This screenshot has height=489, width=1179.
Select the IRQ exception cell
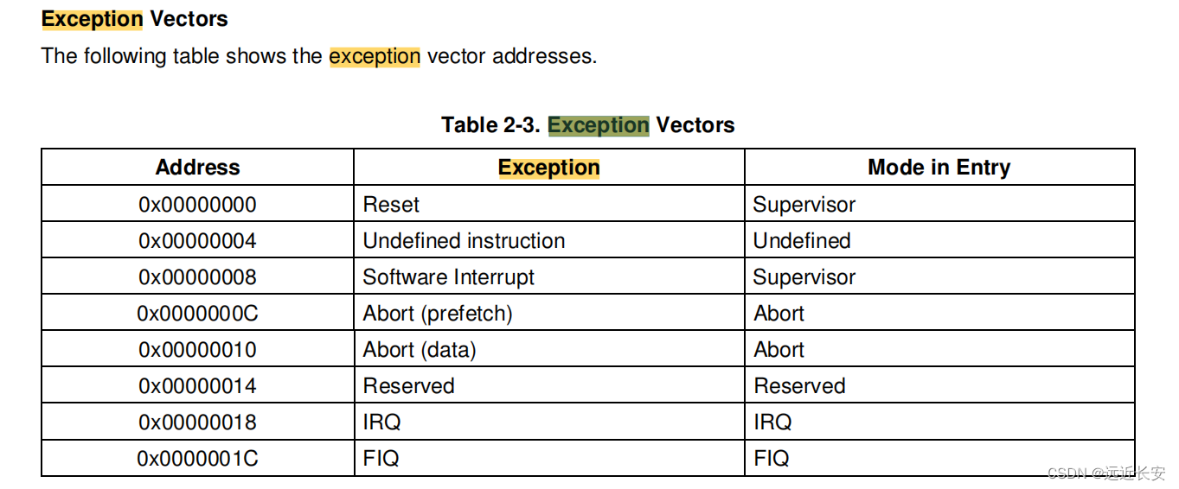click(381, 422)
